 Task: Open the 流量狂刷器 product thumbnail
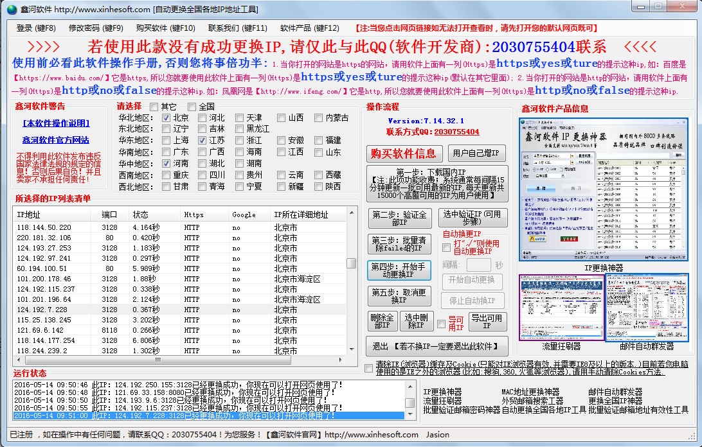tap(561, 308)
